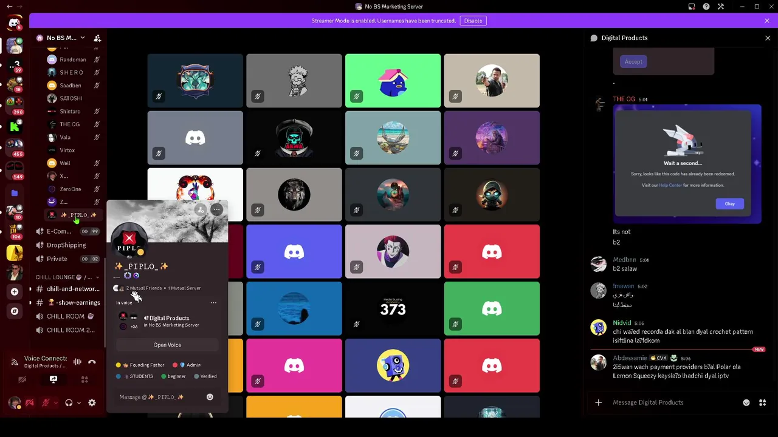Join the Private voice channel
Screen dimensions: 778x437
tap(67, 259)
